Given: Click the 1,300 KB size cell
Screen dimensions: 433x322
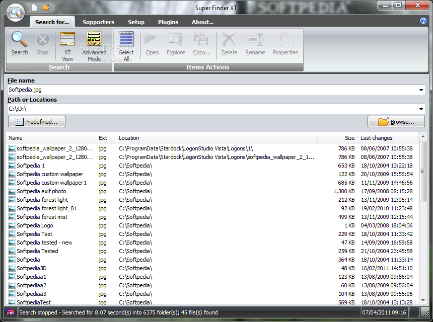Looking at the screenshot, I should [x=344, y=191].
